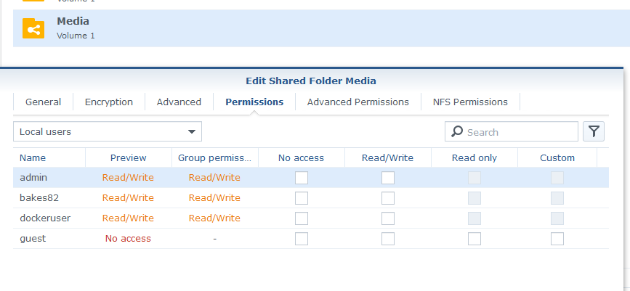The image size is (630, 291).
Task: Open the NFS Permissions tab
Action: 470,102
